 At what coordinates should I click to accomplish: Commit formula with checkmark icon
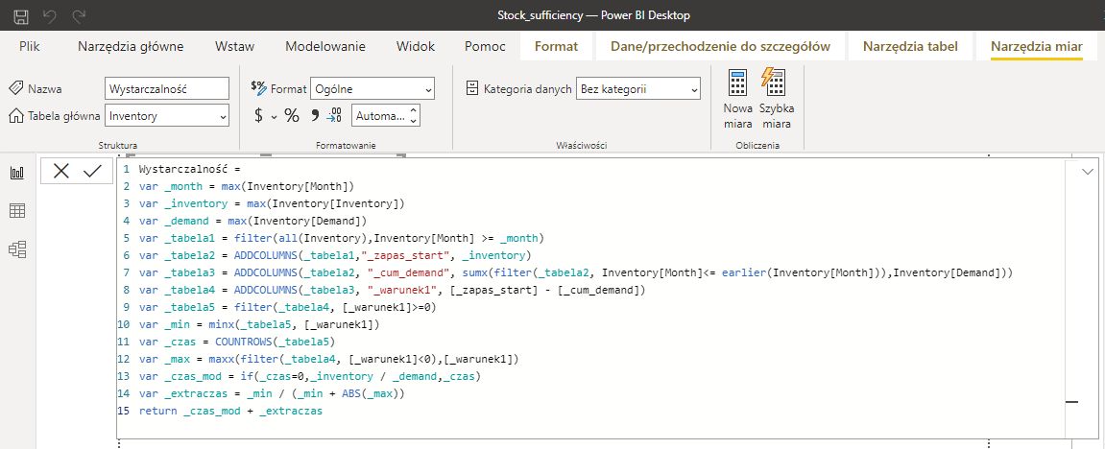(92, 171)
